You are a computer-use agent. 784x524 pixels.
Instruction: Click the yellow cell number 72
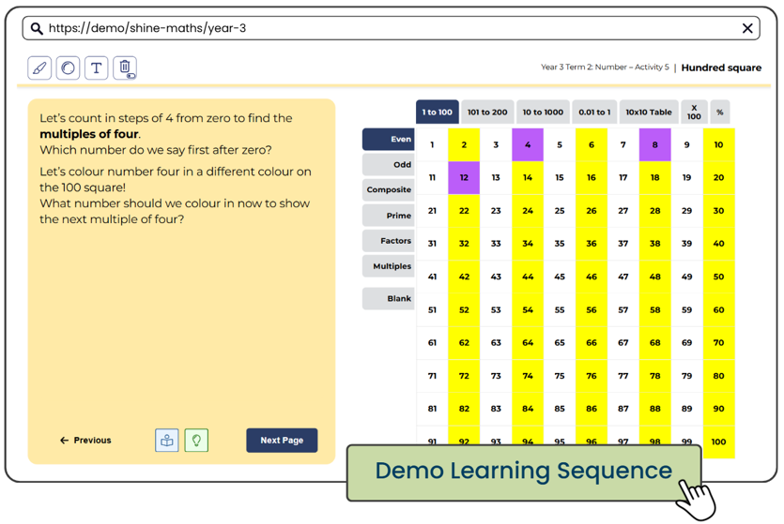(464, 376)
